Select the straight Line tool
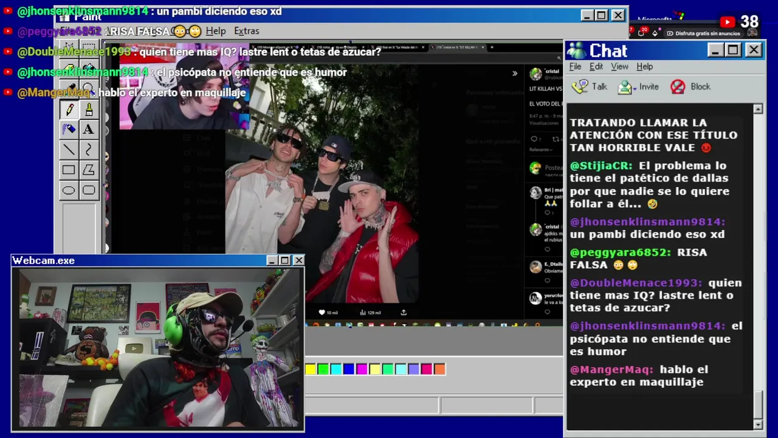Image resolution: width=778 pixels, height=438 pixels. click(69, 150)
